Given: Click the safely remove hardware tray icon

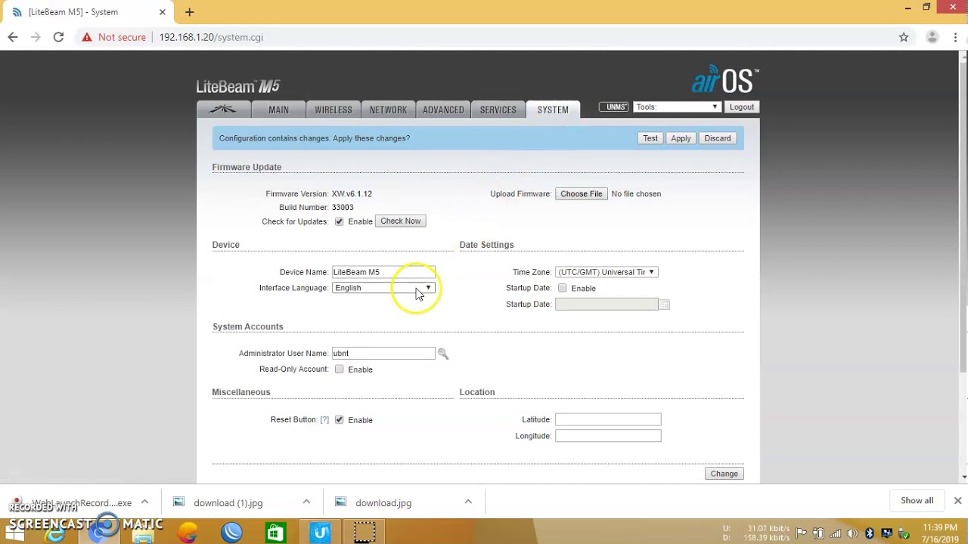Looking at the screenshot, I should click(x=904, y=533).
